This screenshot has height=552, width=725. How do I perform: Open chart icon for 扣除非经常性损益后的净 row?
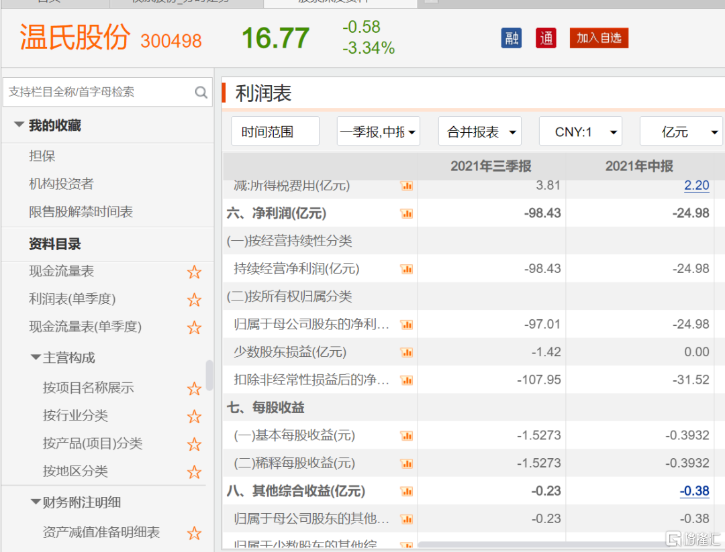click(x=407, y=380)
